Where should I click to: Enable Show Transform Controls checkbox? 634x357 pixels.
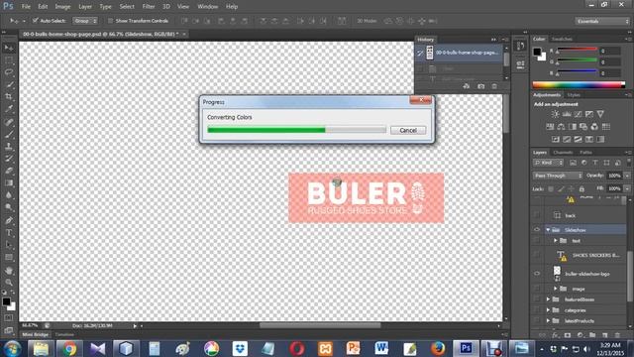tap(110, 21)
